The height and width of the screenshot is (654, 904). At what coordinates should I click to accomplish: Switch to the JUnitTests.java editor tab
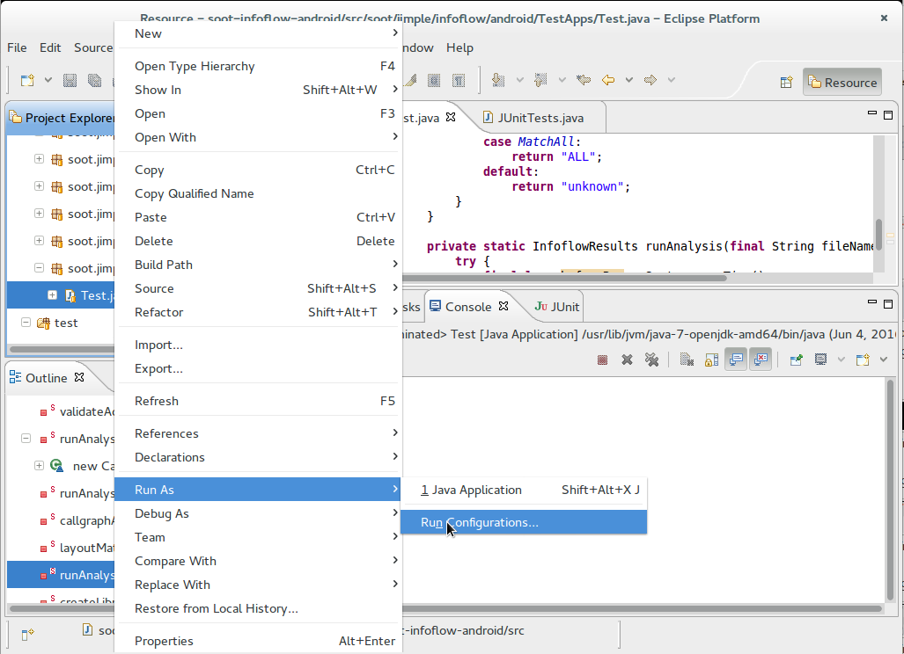(x=539, y=115)
